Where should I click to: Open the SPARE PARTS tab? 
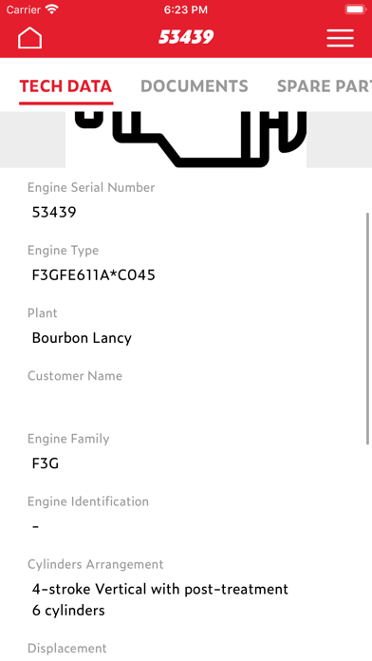pyautogui.click(x=324, y=86)
